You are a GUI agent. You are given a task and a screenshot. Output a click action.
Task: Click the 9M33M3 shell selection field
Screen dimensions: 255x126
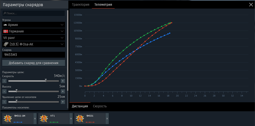(34, 55)
